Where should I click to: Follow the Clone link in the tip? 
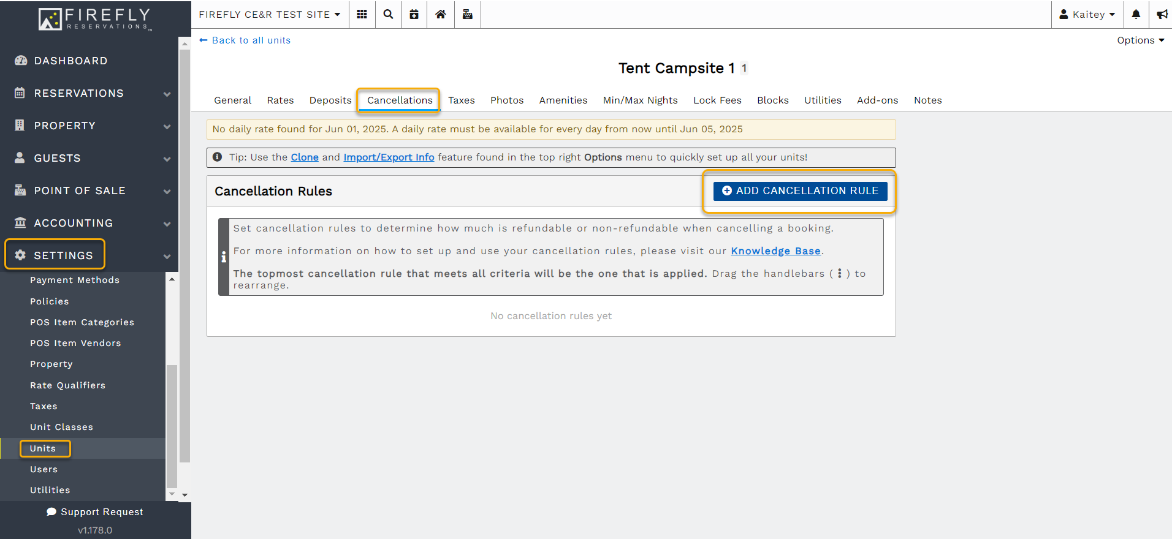point(305,157)
